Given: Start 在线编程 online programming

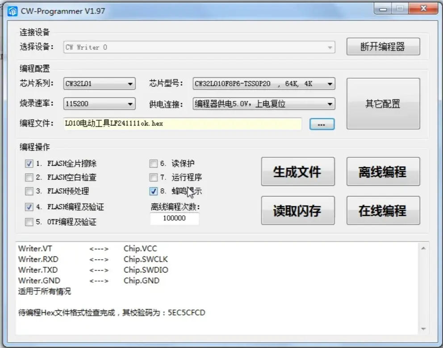Looking at the screenshot, I should click(383, 210).
